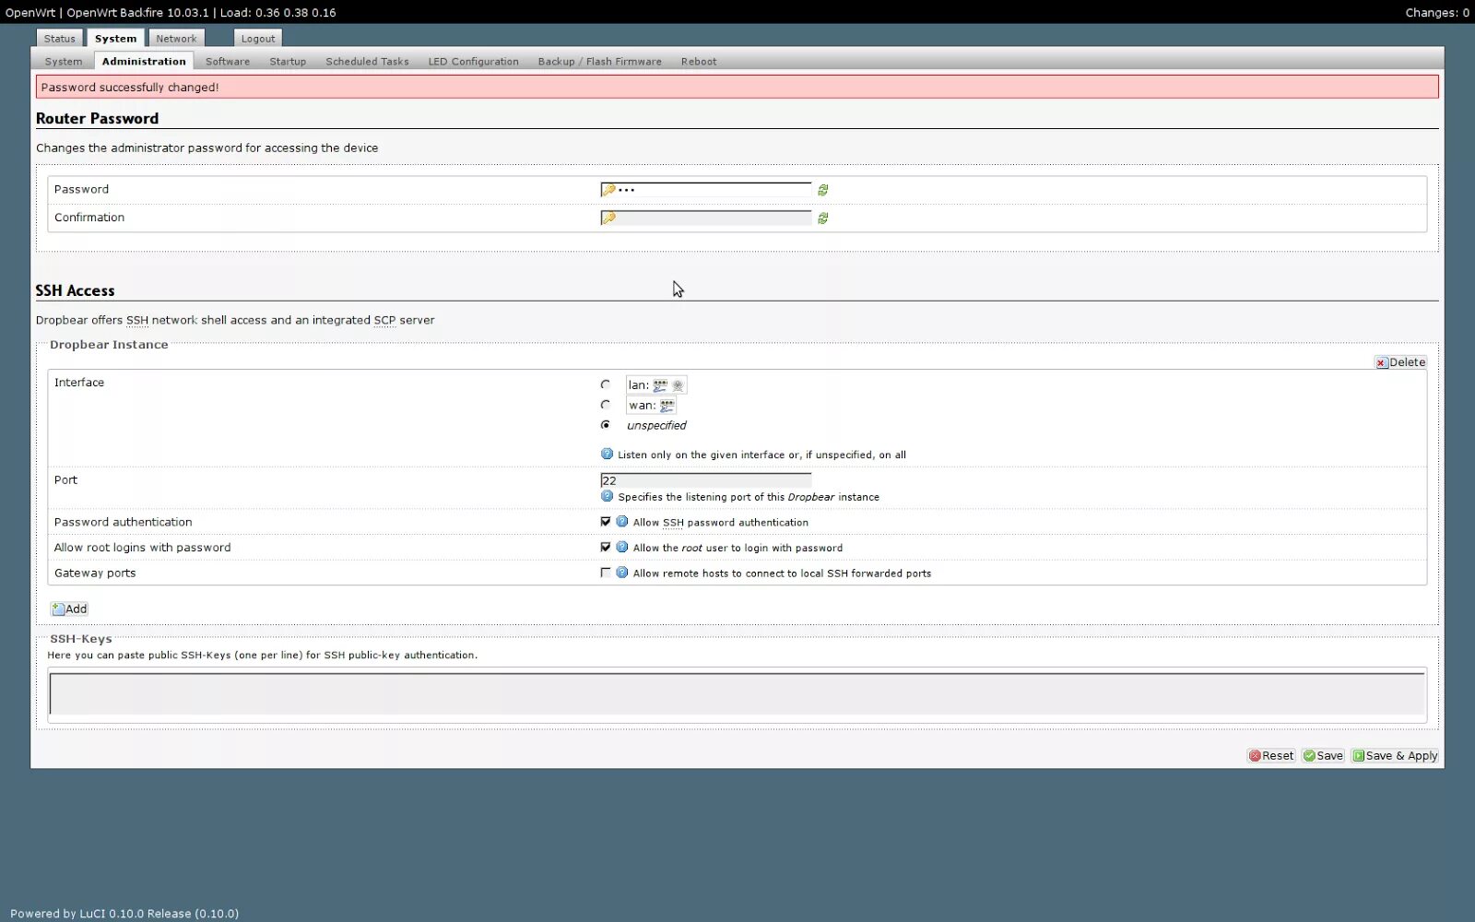Delete the Dropbear Instance
Screen dimensions: 1475x922
point(1400,362)
